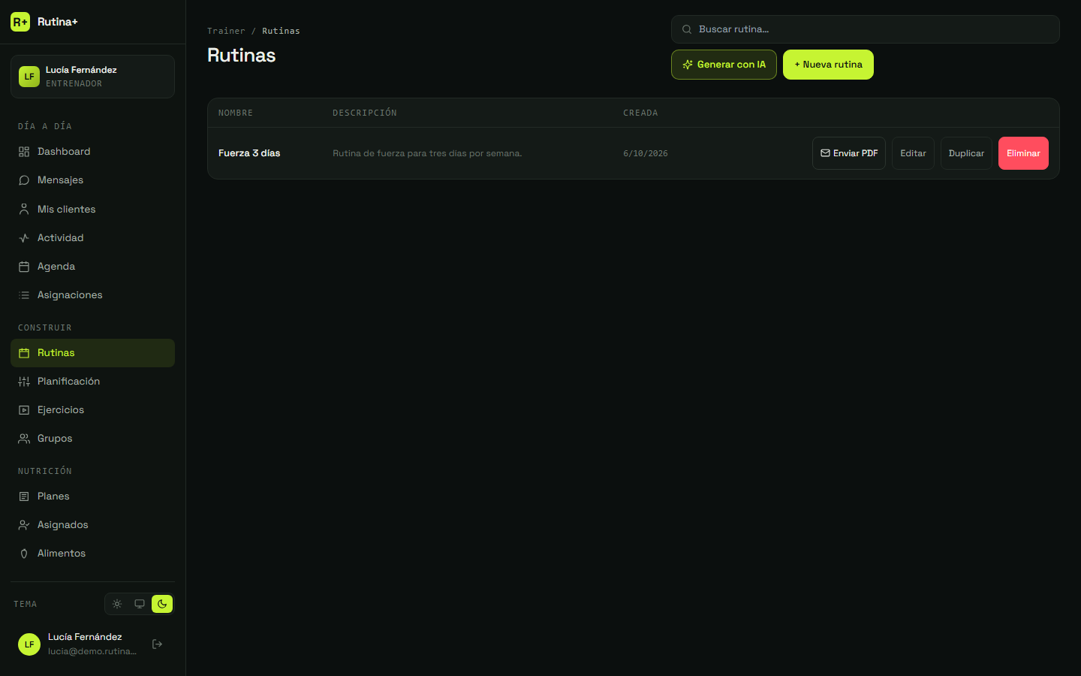Open Rutinas in the sidebar
Viewport: 1081px width, 676px height.
(92, 353)
